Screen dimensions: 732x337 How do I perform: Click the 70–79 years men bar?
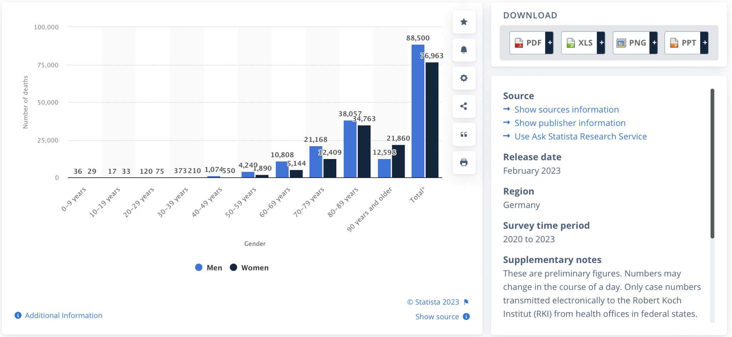[316, 162]
